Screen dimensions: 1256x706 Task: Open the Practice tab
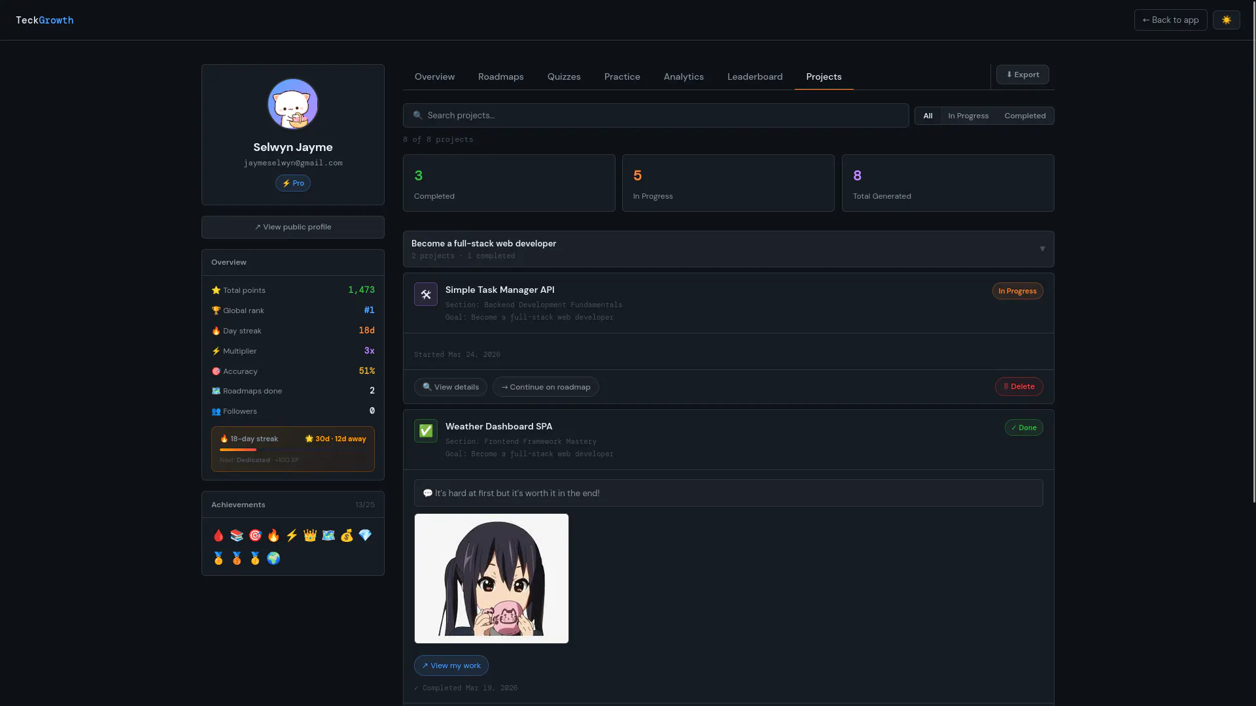point(622,76)
